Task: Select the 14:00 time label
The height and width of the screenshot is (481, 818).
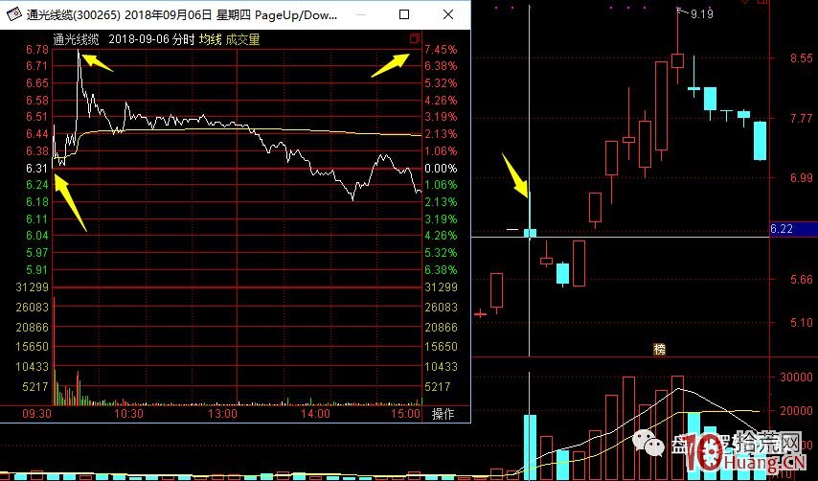Action: pyautogui.click(x=315, y=414)
